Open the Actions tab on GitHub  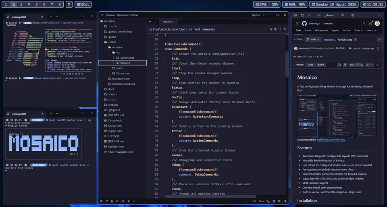(347, 30)
